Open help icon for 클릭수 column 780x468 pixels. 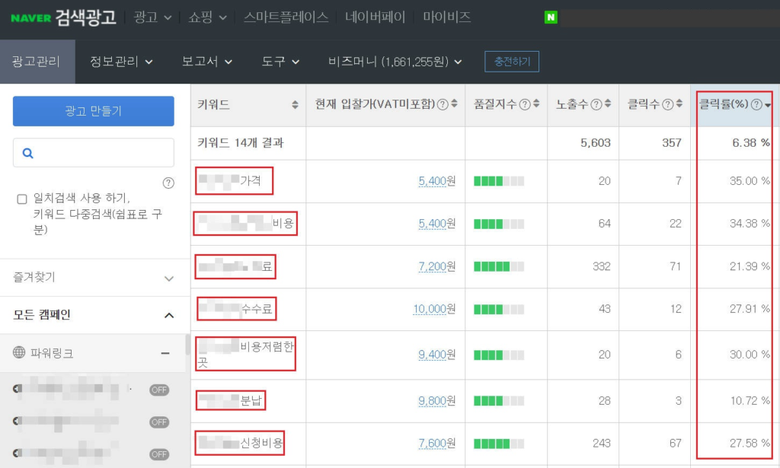coord(667,104)
